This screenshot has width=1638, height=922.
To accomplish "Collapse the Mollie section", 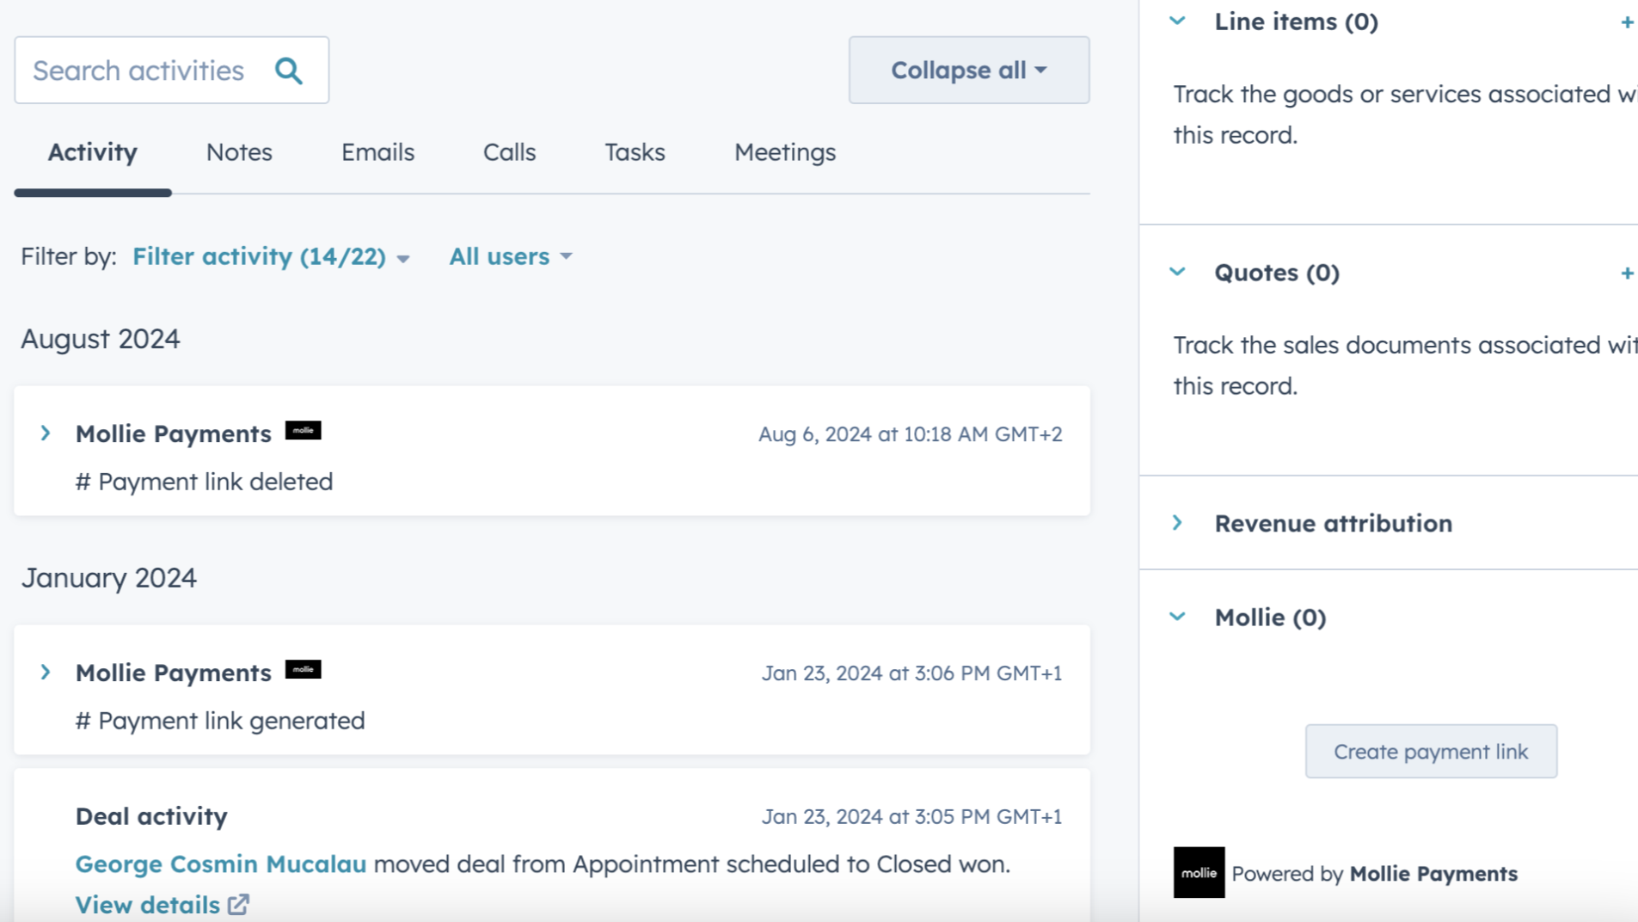I will pyautogui.click(x=1178, y=618).
